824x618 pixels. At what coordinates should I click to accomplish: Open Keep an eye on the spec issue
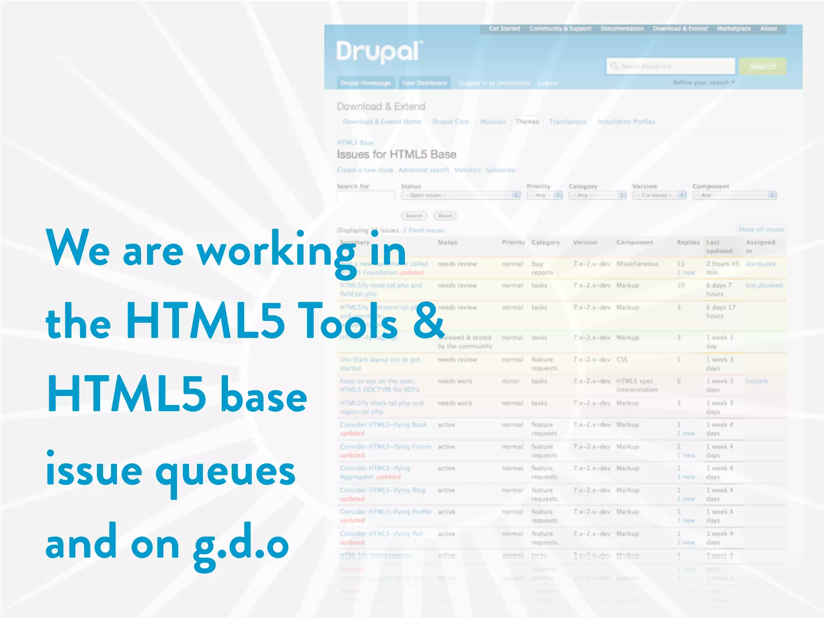379,385
